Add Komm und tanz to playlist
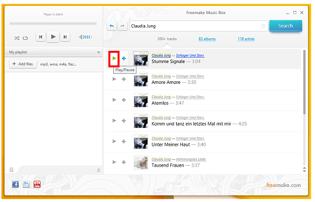This screenshot has height=202, width=315. pyautogui.click(x=124, y=121)
